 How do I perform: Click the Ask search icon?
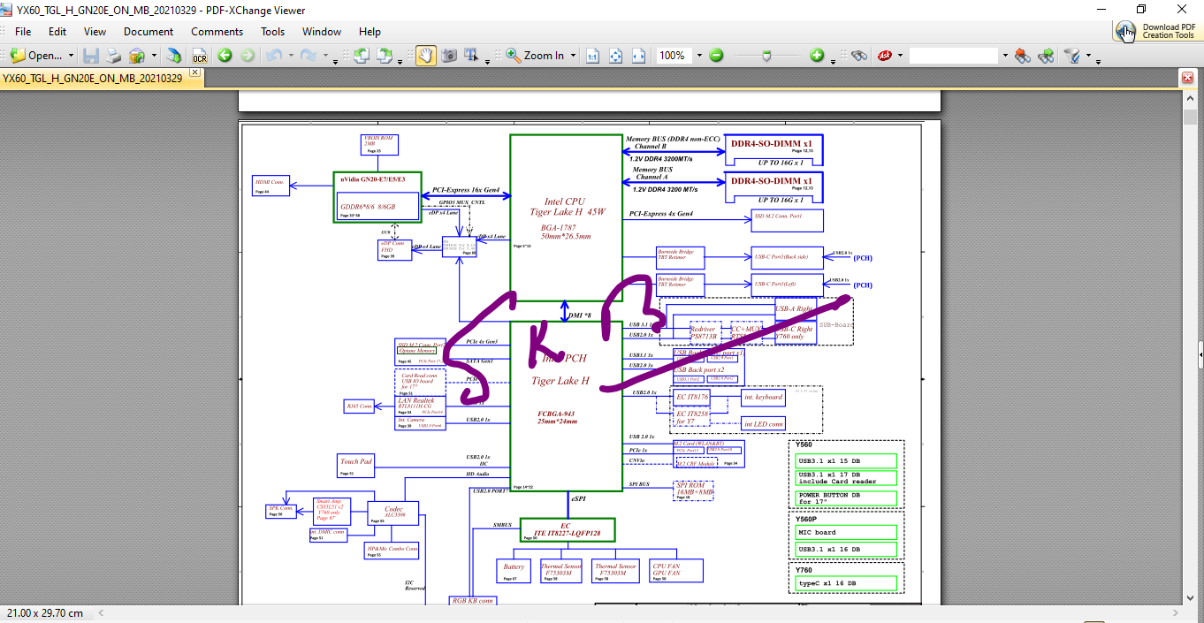(884, 55)
